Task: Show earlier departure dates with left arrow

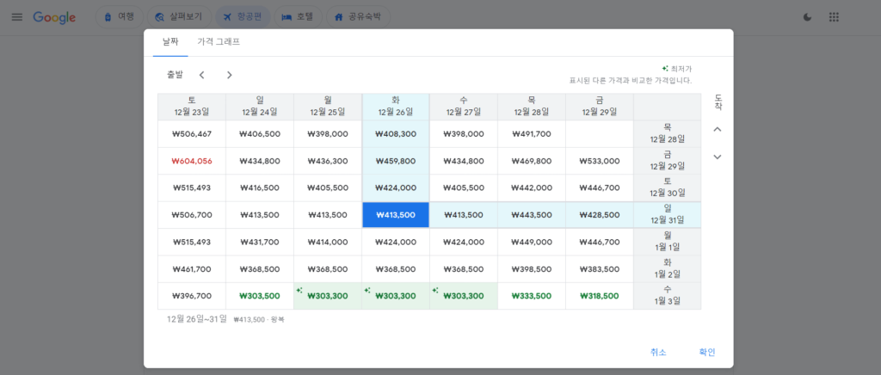Action: tap(201, 75)
